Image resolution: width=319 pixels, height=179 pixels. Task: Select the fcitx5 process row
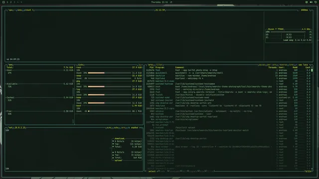click(x=228, y=95)
